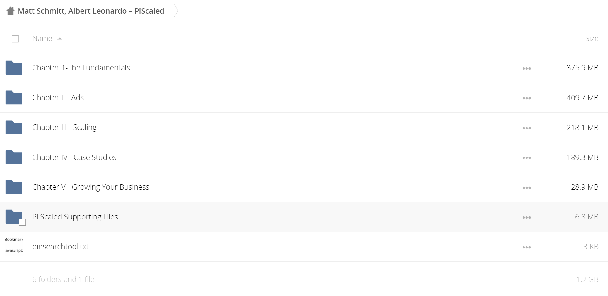608x296 pixels.
Task: Open Chapter 1-The Fundamentals folder
Action: (x=81, y=68)
